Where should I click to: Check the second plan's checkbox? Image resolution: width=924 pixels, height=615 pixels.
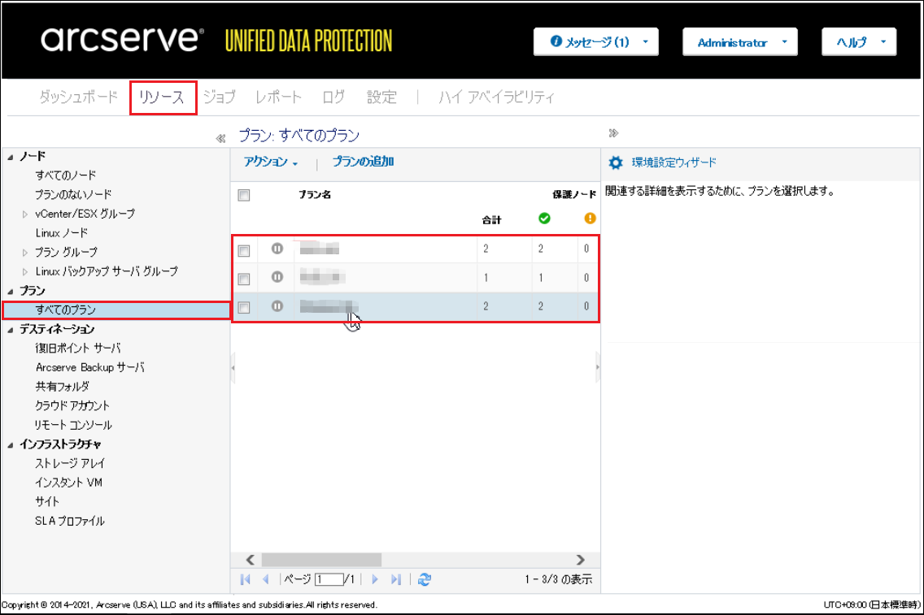click(x=244, y=279)
